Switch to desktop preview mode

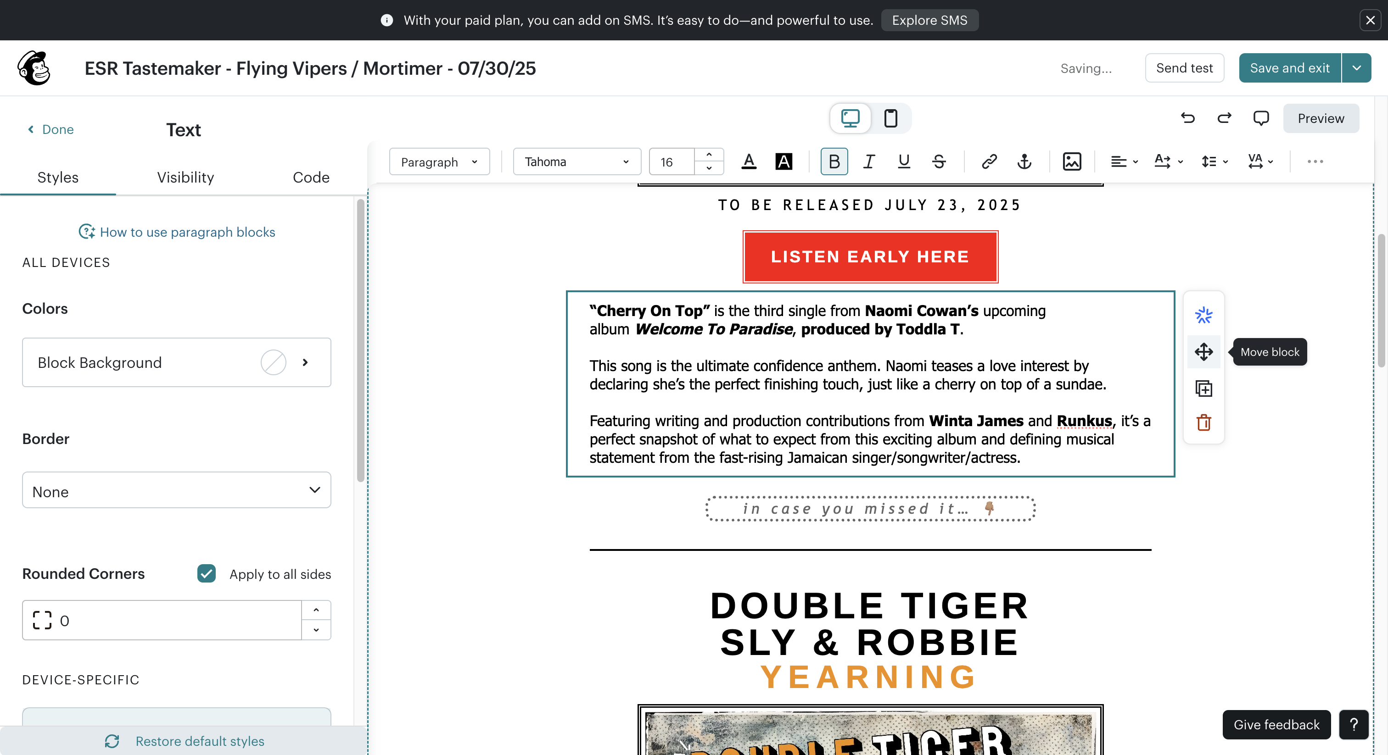pos(850,118)
